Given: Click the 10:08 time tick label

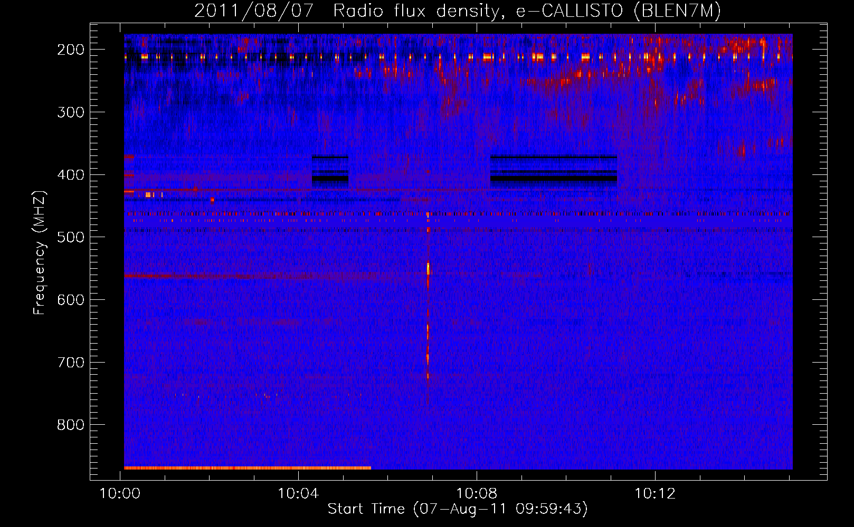Looking at the screenshot, I should click(477, 494).
